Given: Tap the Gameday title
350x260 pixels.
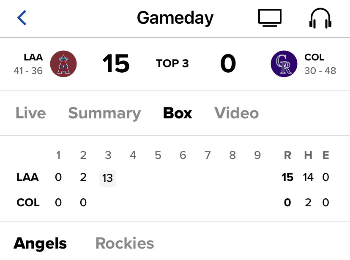Looking at the screenshot, I should 175,18.
